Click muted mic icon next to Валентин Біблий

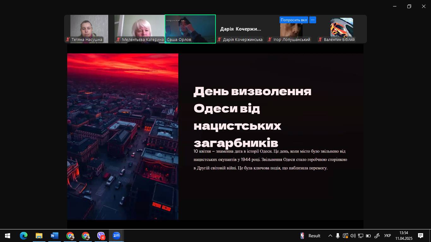pos(320,39)
